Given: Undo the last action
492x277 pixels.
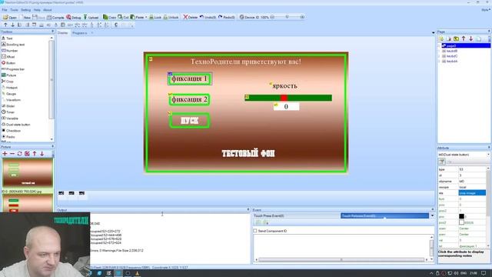Looking at the screenshot, I should pos(208,17).
